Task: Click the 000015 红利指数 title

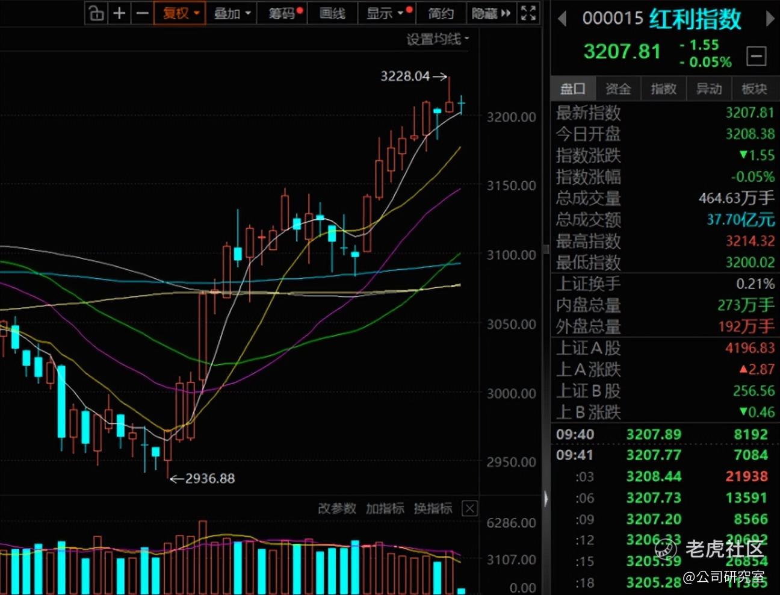Action: [661, 19]
